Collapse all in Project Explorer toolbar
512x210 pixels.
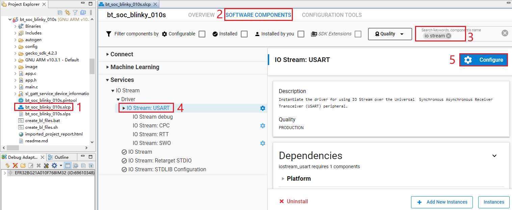coord(60,13)
